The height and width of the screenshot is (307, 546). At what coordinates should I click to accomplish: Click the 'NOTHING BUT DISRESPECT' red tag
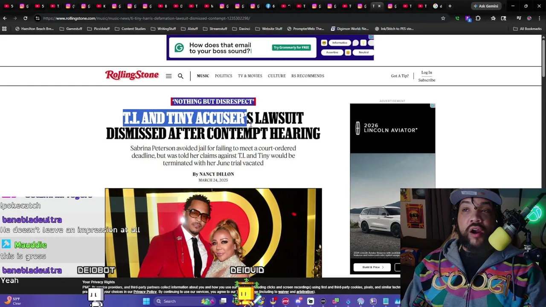(x=213, y=101)
